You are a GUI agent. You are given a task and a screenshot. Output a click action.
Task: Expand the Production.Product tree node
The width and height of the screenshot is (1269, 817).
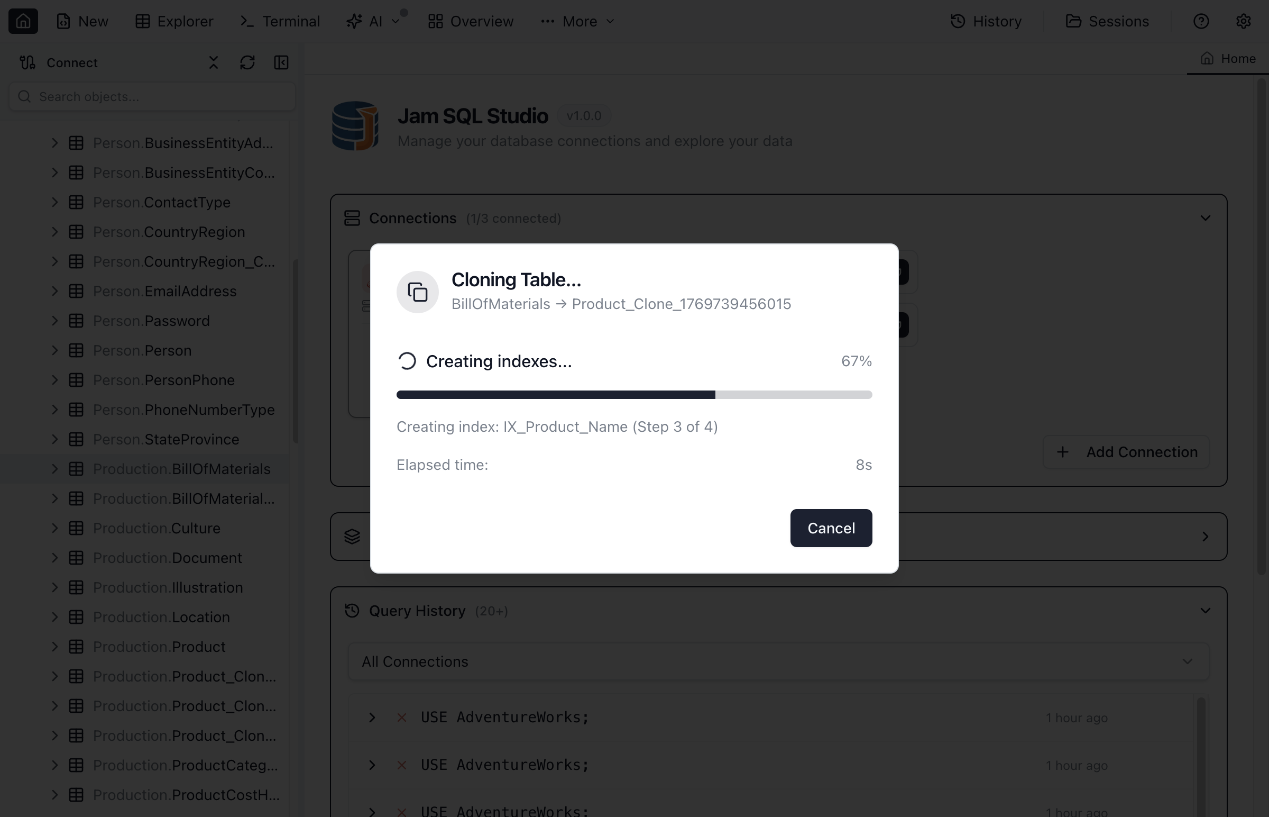[54, 647]
